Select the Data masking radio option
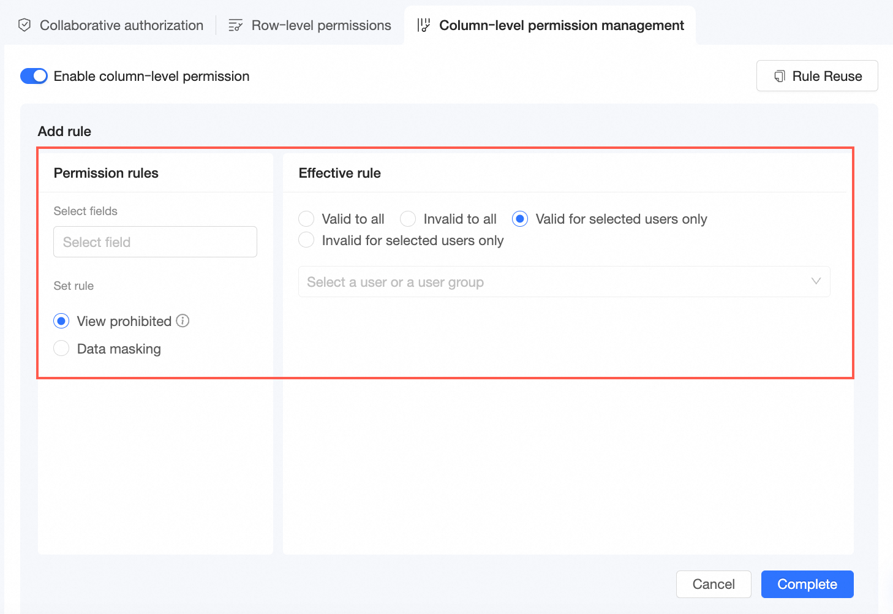Screen dimensions: 893x614 [x=61, y=349]
